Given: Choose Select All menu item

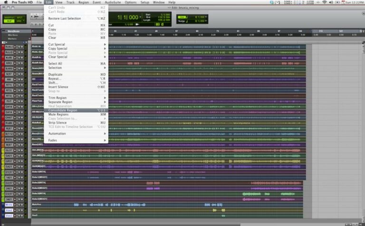Looking at the screenshot, I should pyautogui.click(x=77, y=63).
